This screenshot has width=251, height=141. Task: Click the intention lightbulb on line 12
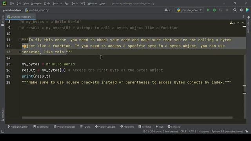tap(25, 46)
